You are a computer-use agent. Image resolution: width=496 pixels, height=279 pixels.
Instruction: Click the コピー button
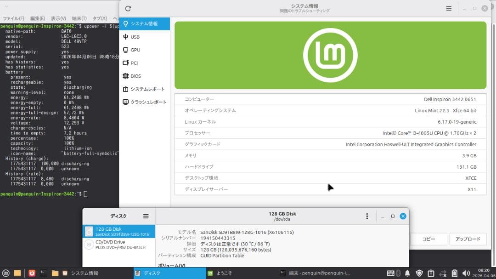coord(428,239)
